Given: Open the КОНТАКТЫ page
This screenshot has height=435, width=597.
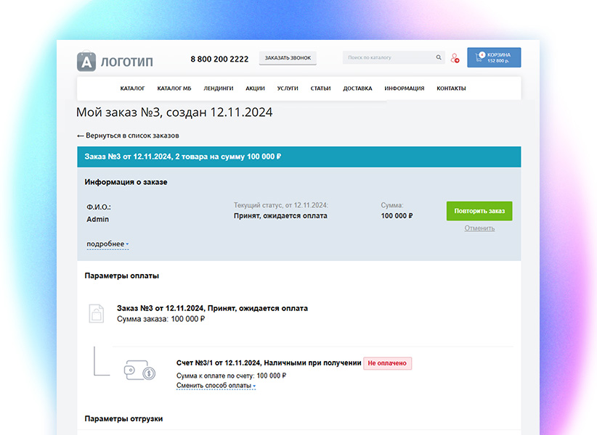Looking at the screenshot, I should pyautogui.click(x=451, y=88).
